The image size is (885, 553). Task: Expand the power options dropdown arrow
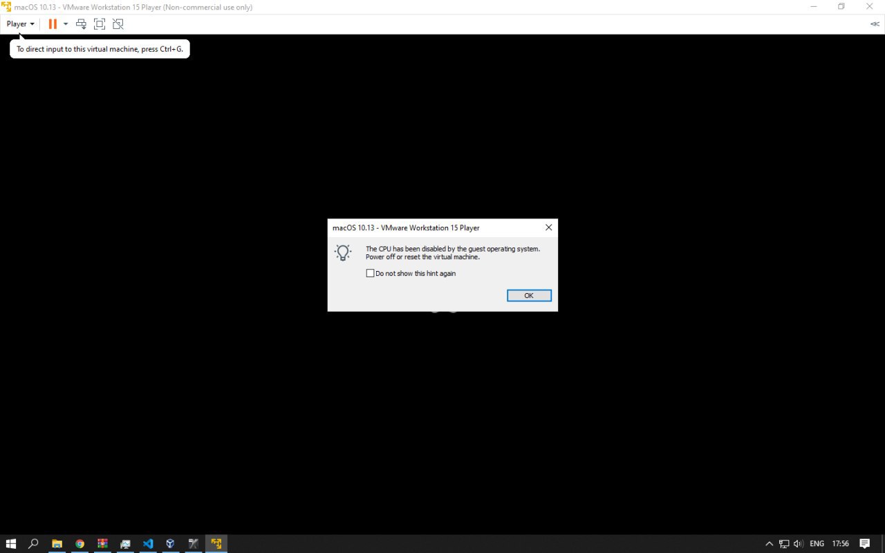coord(66,24)
